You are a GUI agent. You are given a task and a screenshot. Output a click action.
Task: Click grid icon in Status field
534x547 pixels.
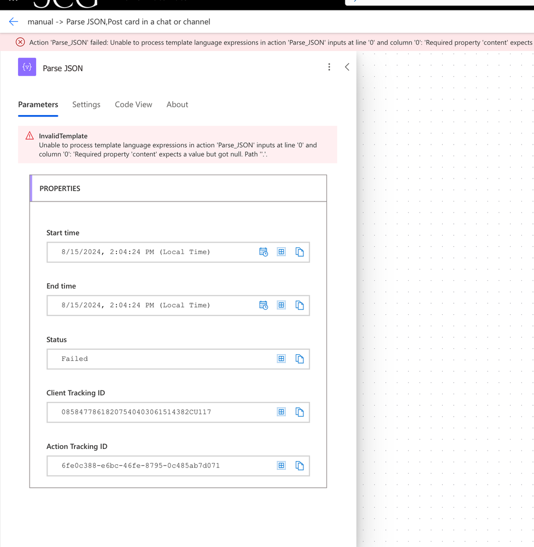click(x=281, y=359)
